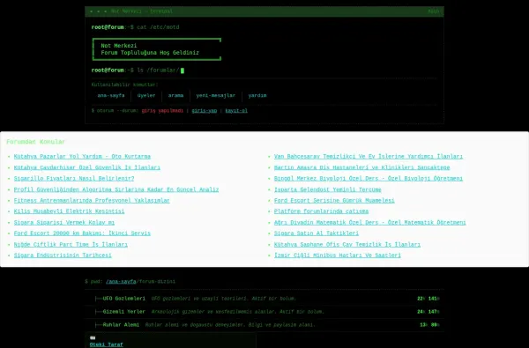Image resolution: width=529 pixels, height=348 pixels.
Task: Open Ağrı Diyadin Matematik Özel Ders topic
Action: pos(369,223)
